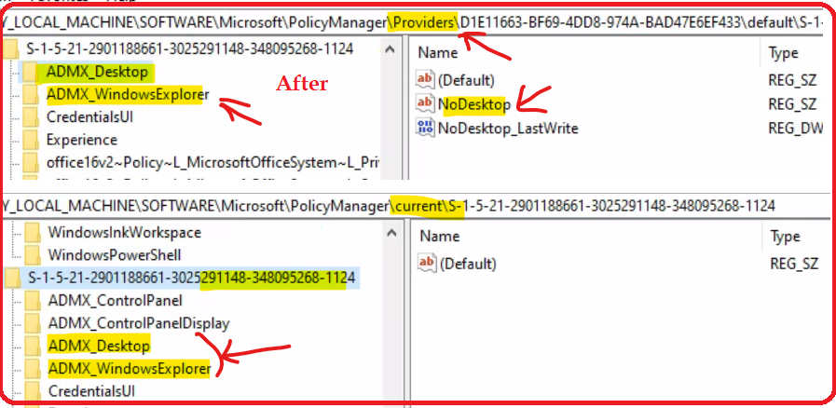Select the highlighted SID key label in the current window tree

pyautogui.click(x=191, y=278)
